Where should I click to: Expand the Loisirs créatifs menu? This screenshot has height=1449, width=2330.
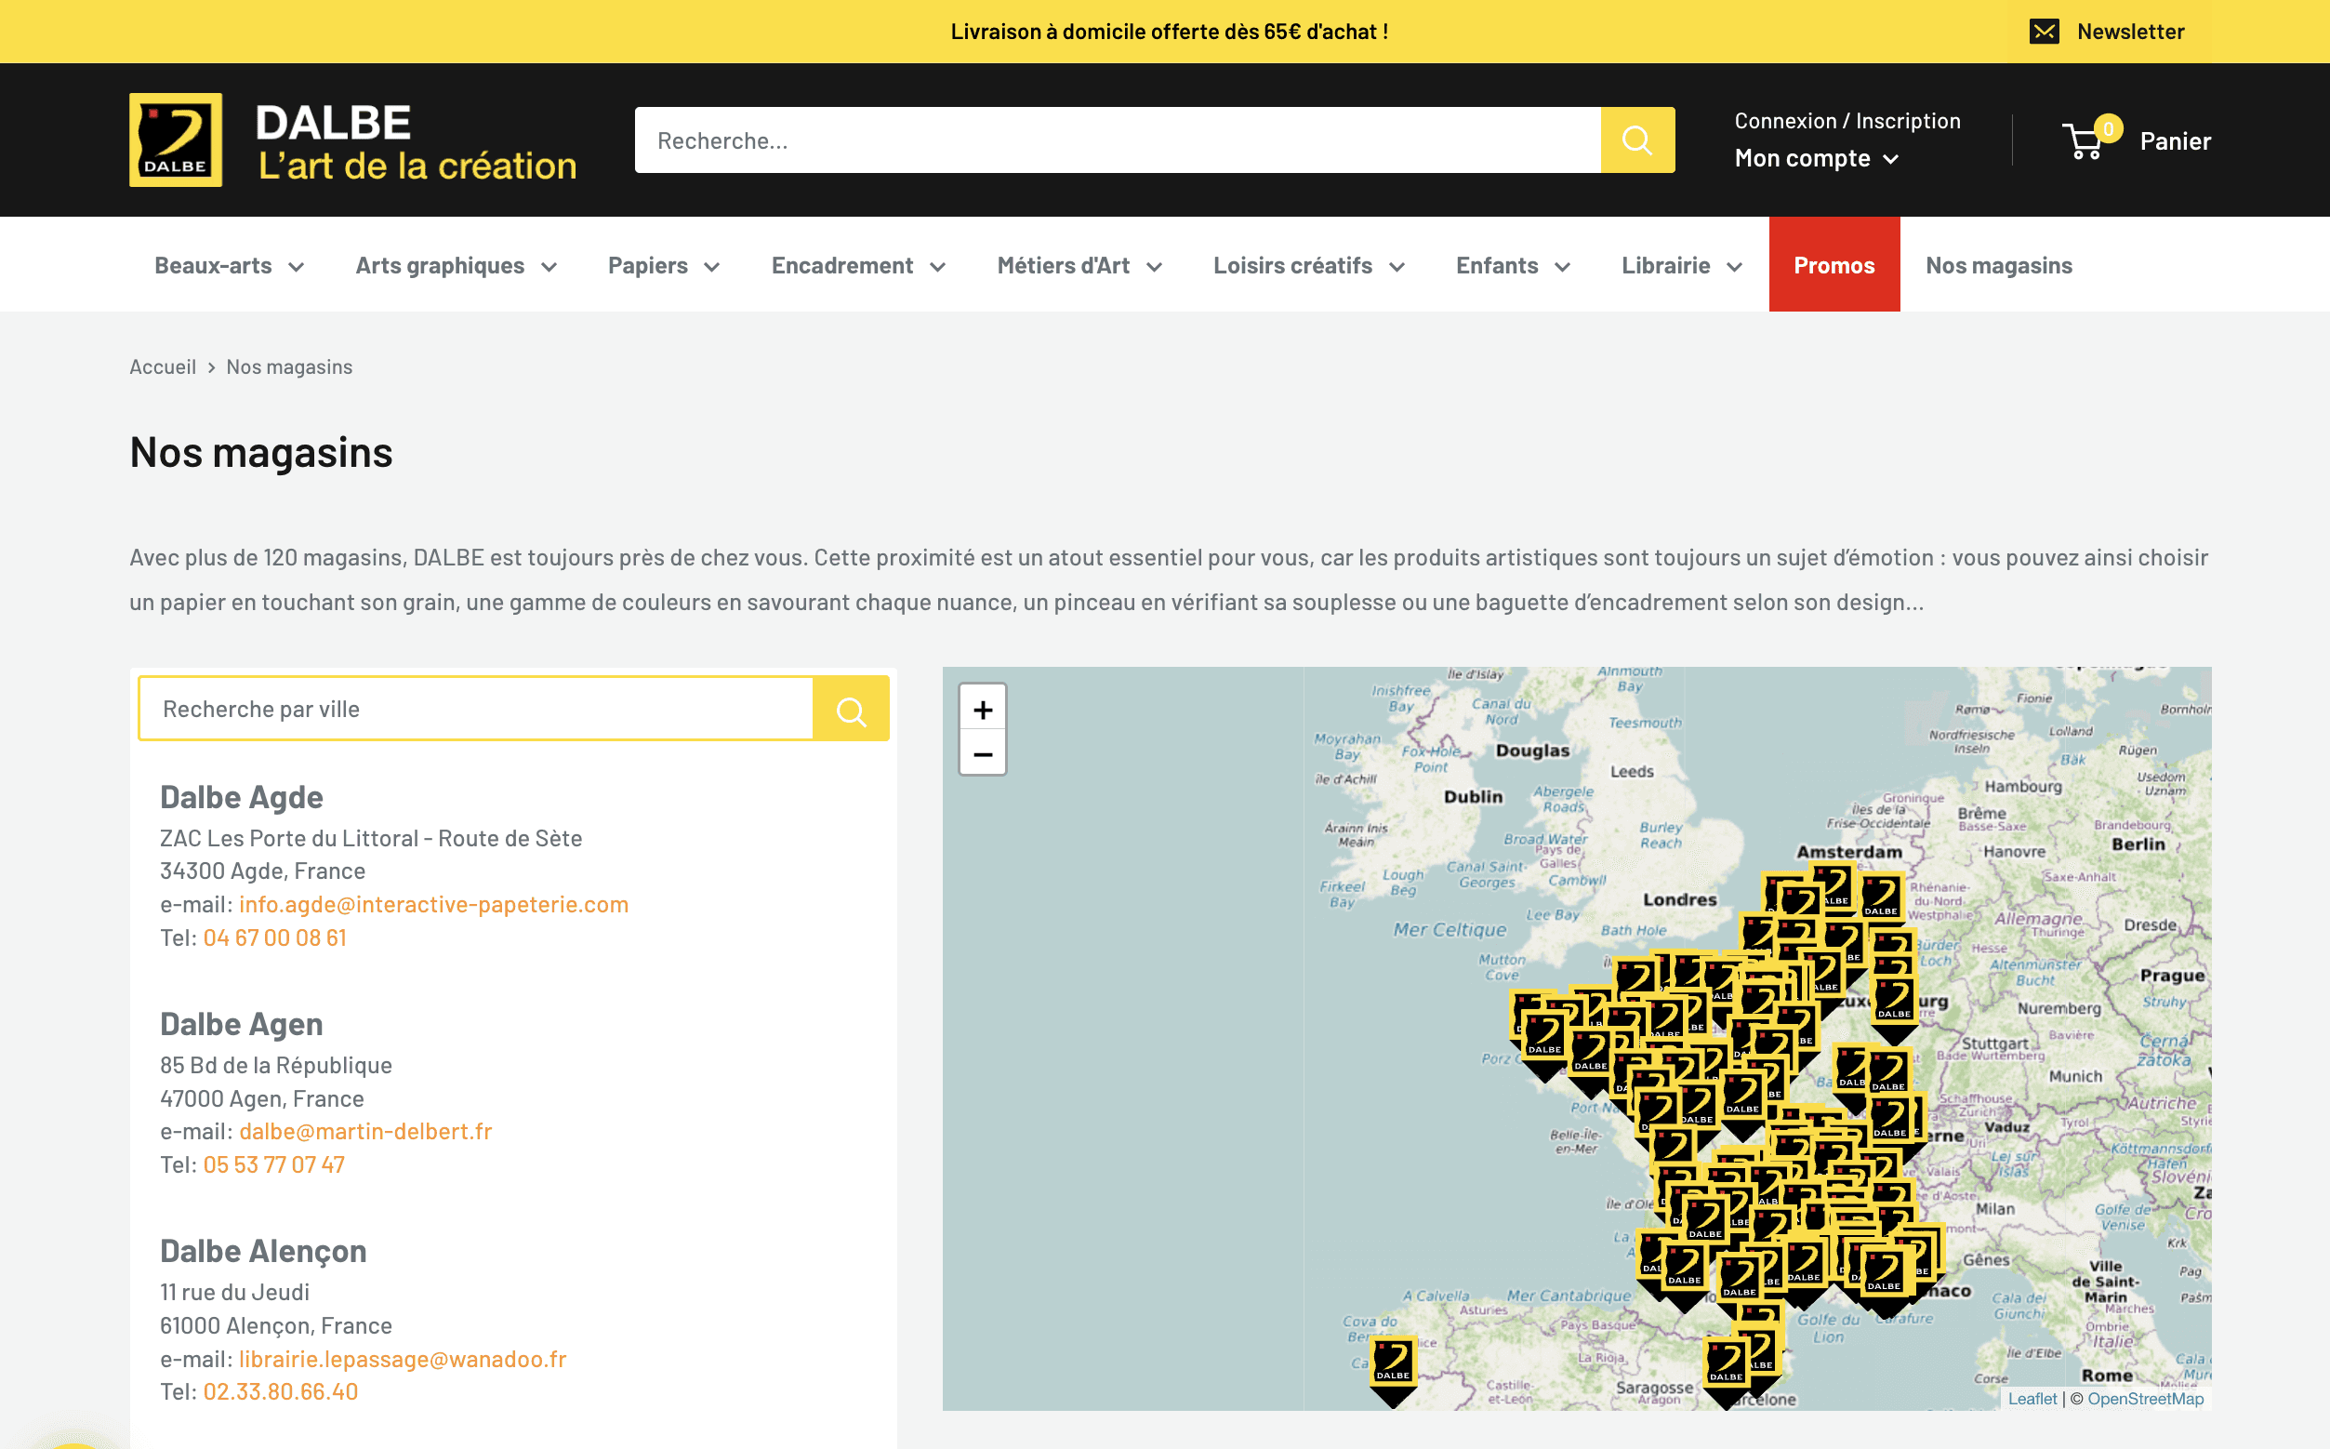click(x=1308, y=265)
